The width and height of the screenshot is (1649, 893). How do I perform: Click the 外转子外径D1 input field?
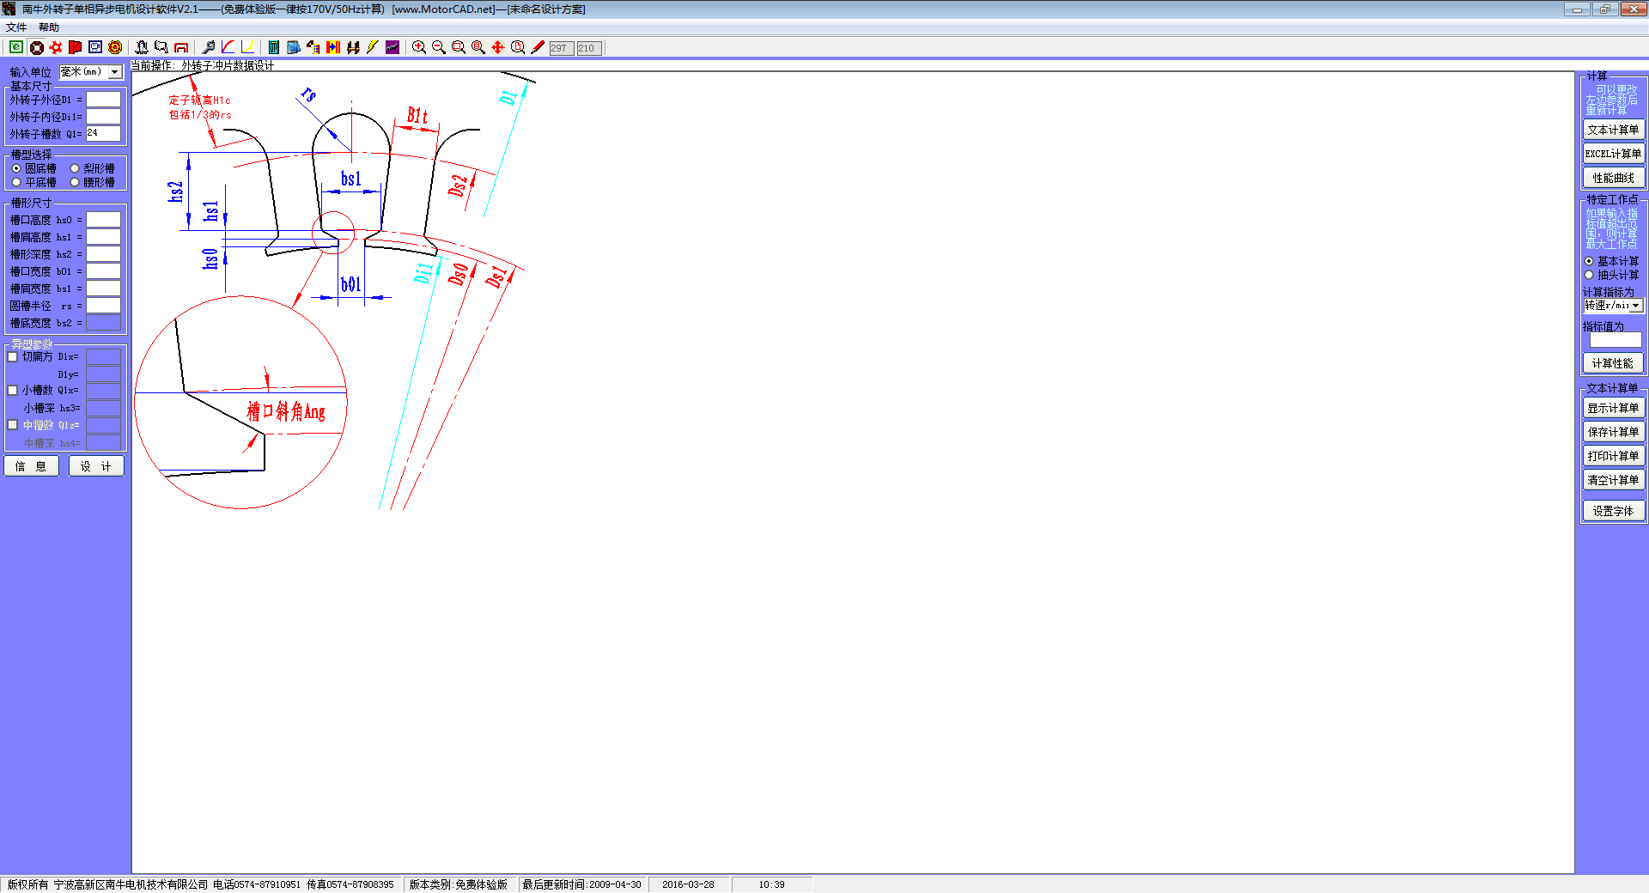click(x=103, y=100)
